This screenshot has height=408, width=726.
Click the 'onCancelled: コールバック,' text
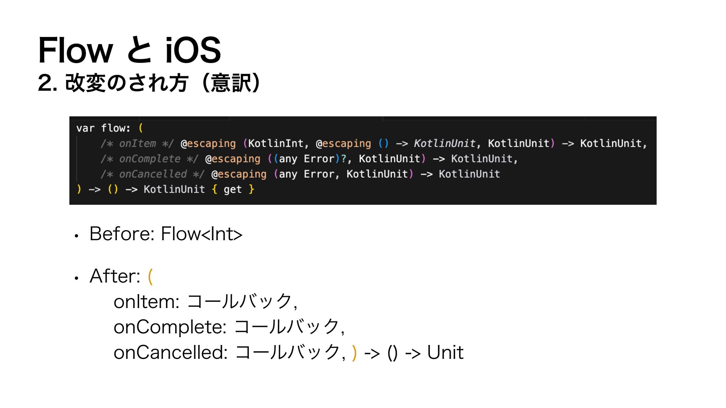point(230,352)
